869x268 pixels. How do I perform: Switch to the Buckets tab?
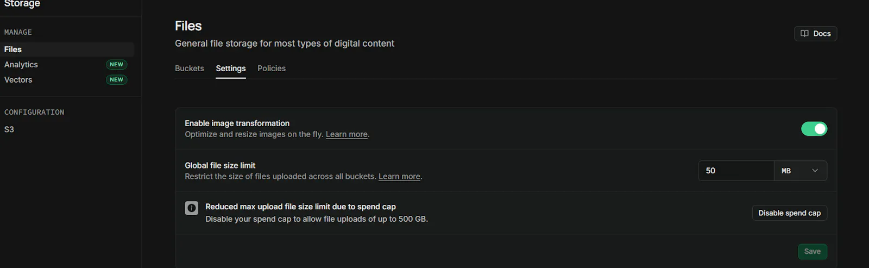190,68
